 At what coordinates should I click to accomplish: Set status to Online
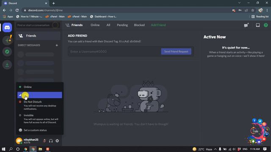point(40,87)
